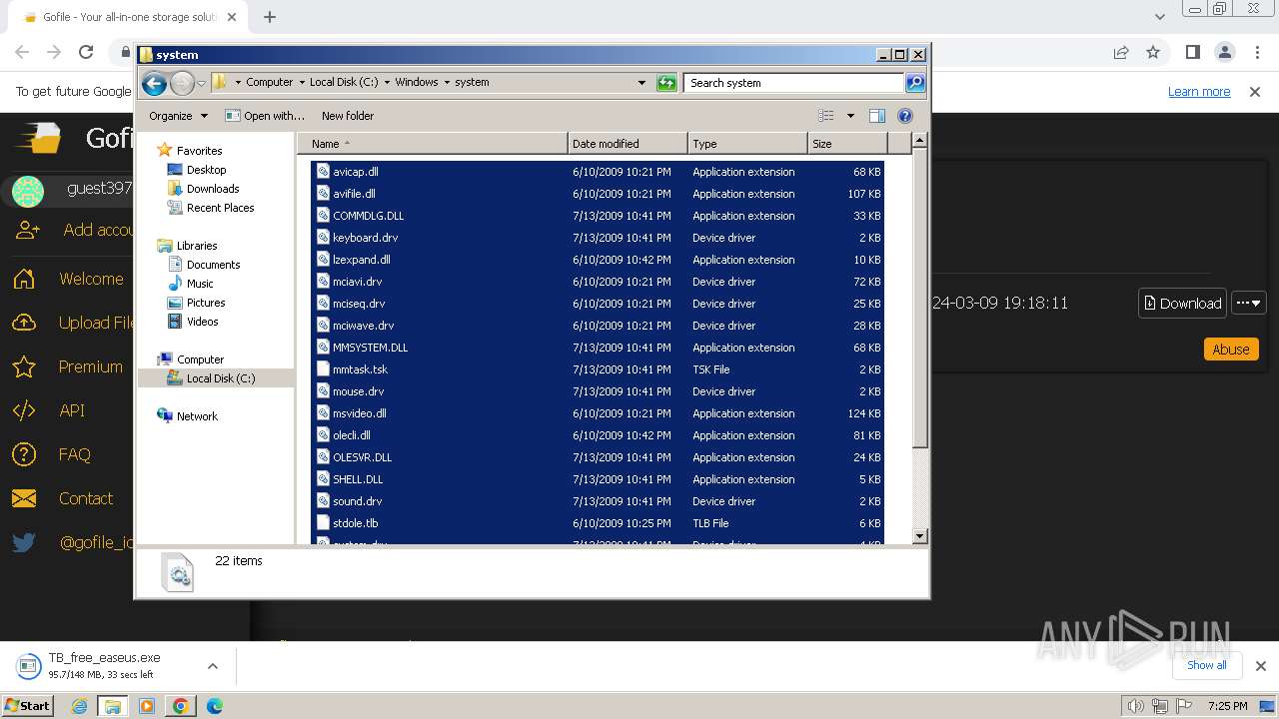This screenshot has width=1279, height=719.
Task: Open Internet Explorer taskbar icon
Action: point(80,706)
